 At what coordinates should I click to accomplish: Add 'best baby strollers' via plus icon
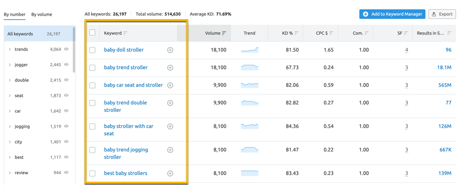click(x=170, y=173)
